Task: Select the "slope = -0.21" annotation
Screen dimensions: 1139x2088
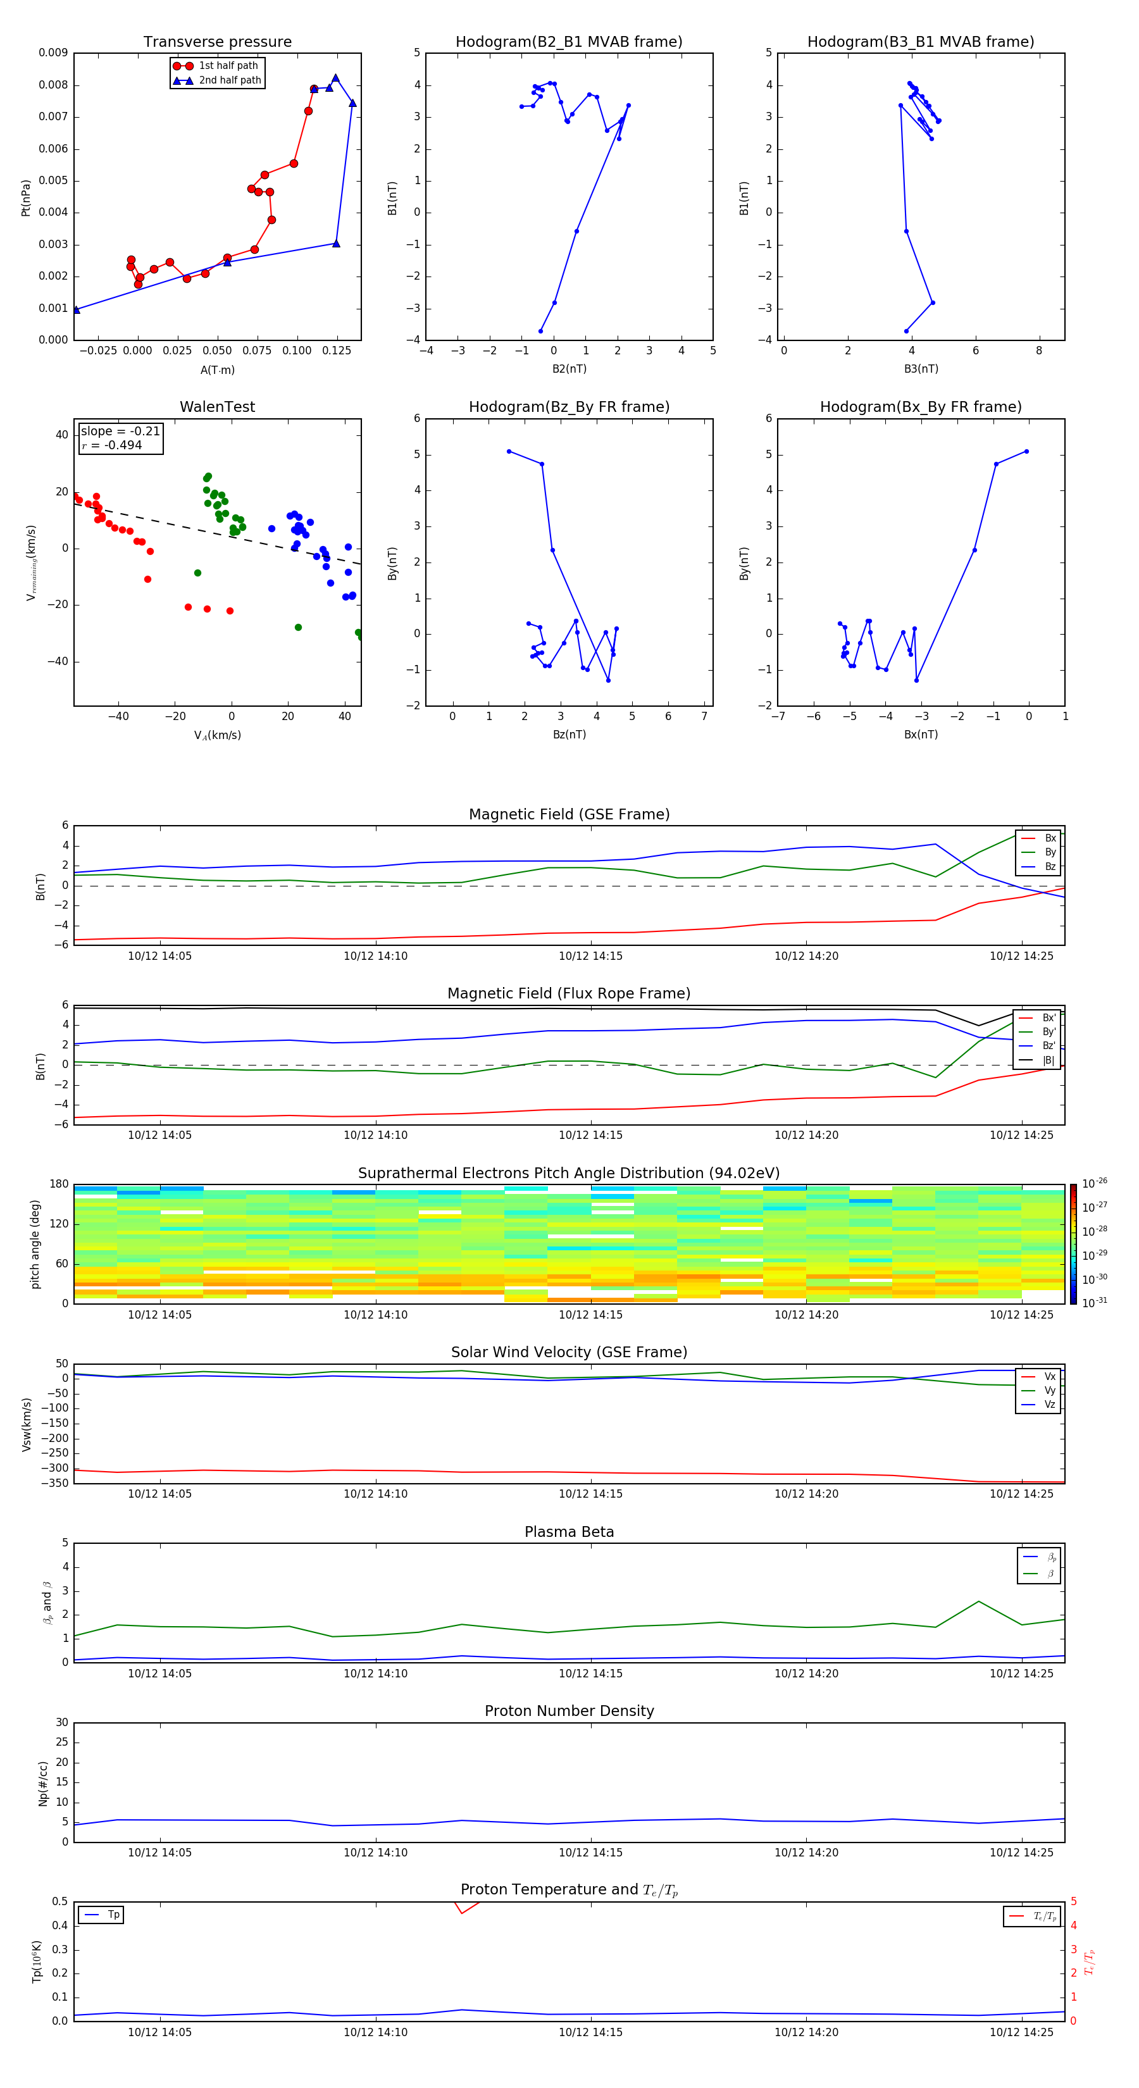Action: [x=120, y=432]
